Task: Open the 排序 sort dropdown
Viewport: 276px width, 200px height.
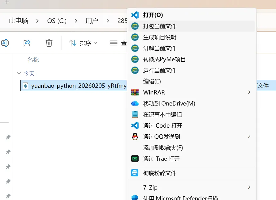Action: point(83,43)
